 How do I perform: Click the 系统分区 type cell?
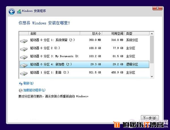[x=132, y=40]
